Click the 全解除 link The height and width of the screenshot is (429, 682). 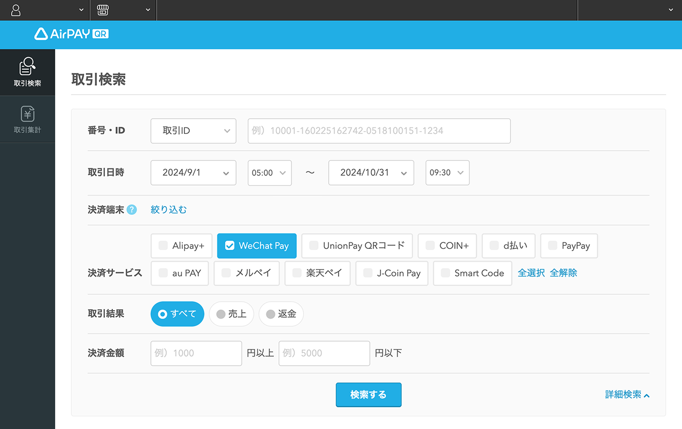point(564,273)
